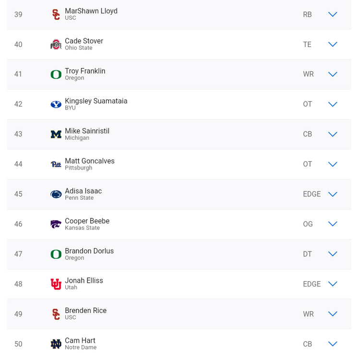Expand Troy Franklin's details chevron
The height and width of the screenshot is (360, 358).
tap(333, 74)
